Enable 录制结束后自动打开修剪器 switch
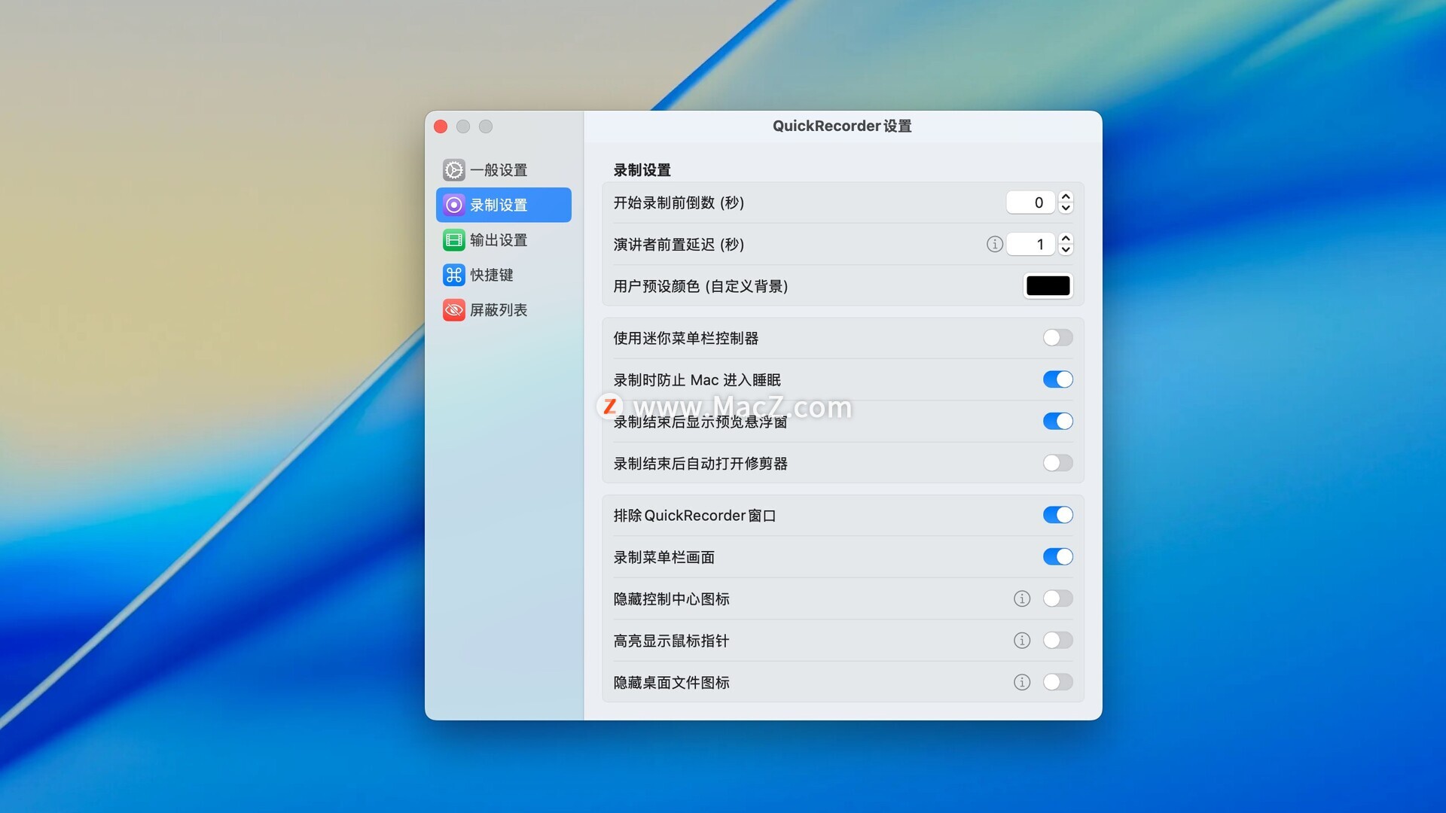Screen dimensions: 1446x813 pyautogui.click(x=1057, y=463)
